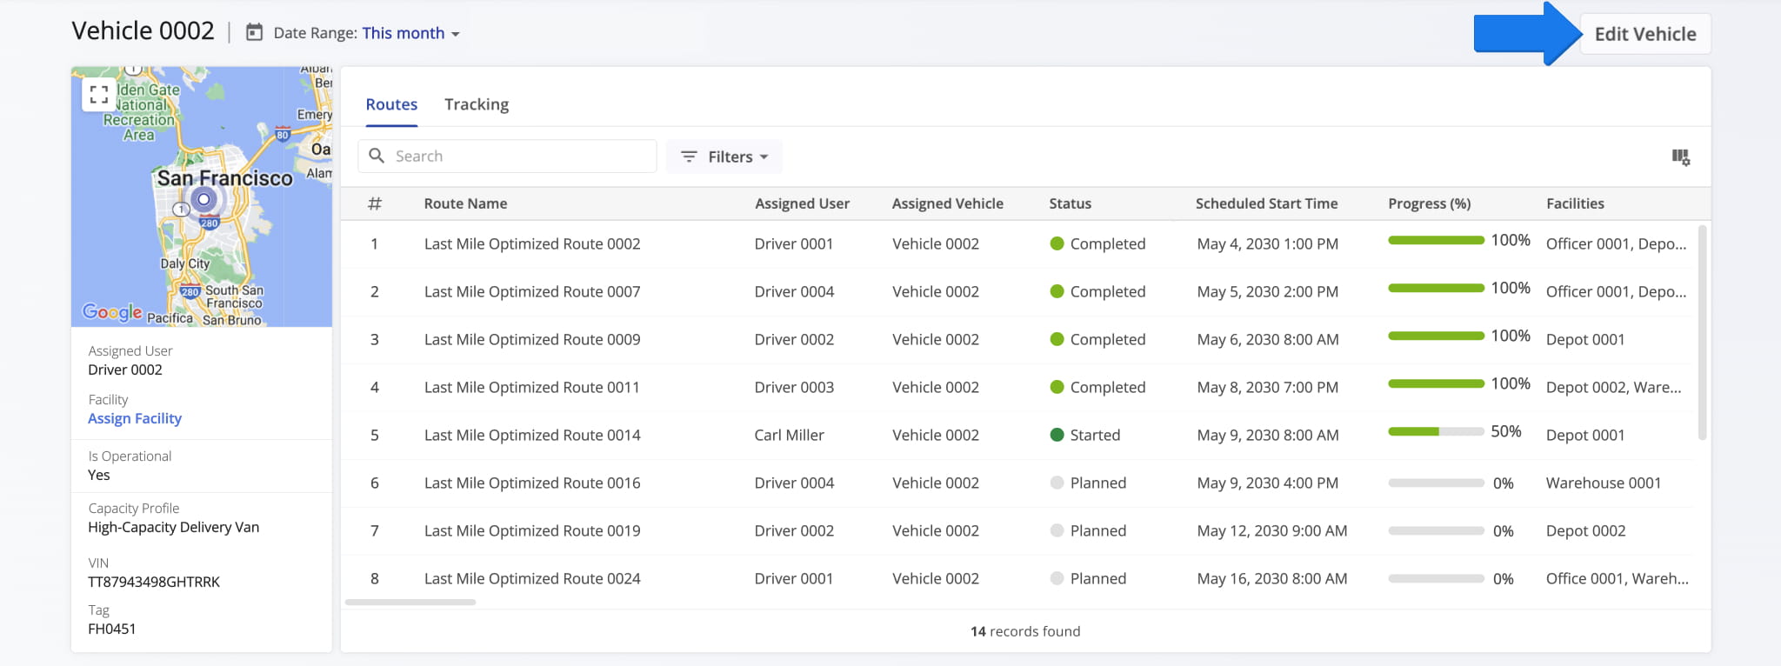Click the Assign Facility link
1781x666 pixels.
(x=135, y=418)
